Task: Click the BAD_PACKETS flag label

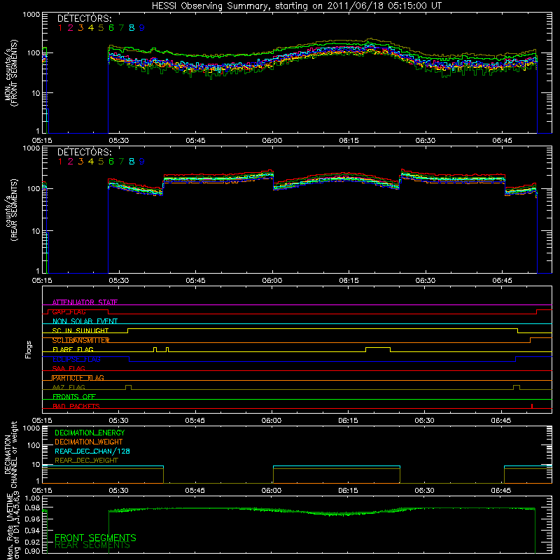Action: 76,406
